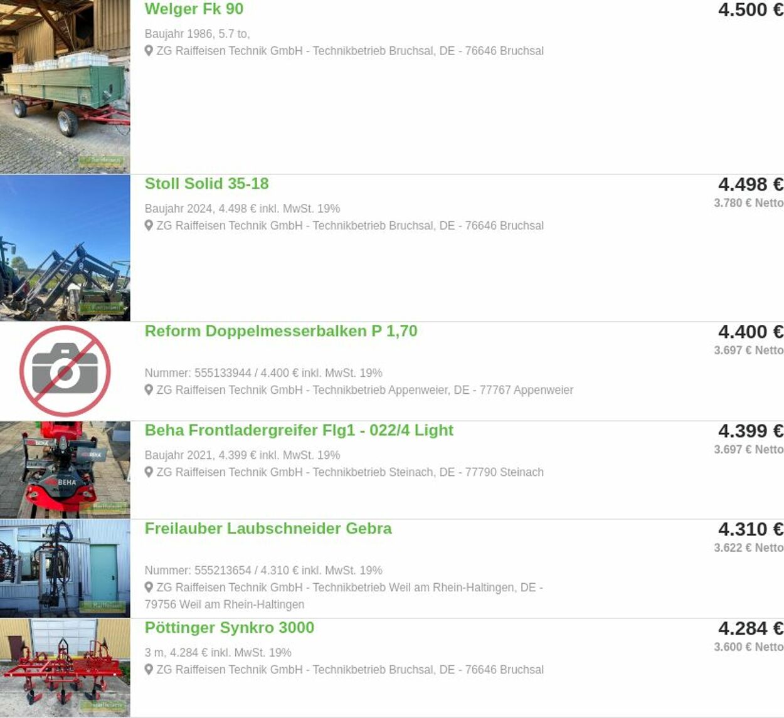Click location pin icon for Appenweier dealer
This screenshot has height=718, width=784.
pyautogui.click(x=149, y=389)
